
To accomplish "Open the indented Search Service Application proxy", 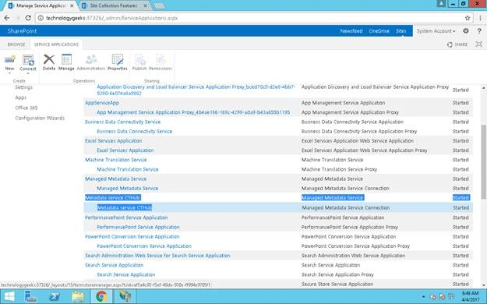I will pyautogui.click(x=125, y=274).
